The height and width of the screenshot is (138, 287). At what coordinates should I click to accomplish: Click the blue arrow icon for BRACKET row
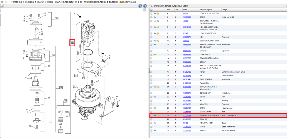pos(154,131)
